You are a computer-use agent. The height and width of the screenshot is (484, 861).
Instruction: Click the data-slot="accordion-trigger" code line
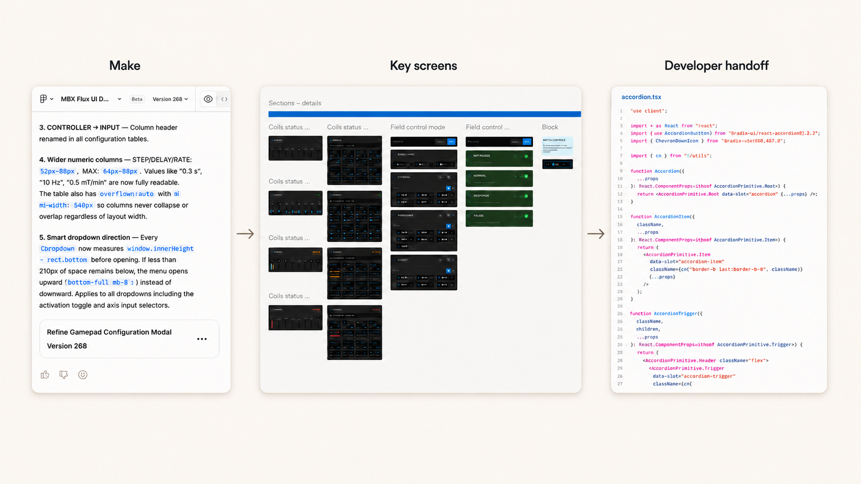pos(694,376)
